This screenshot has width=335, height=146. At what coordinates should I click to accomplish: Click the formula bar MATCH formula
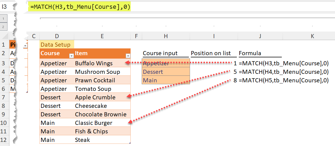(80, 7)
